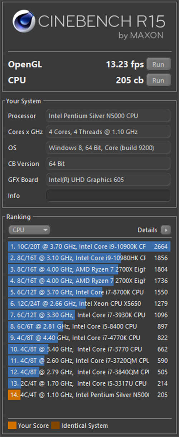Click the Cores x GHz value field
Viewport: 179px width, 437px height.
coord(108,132)
